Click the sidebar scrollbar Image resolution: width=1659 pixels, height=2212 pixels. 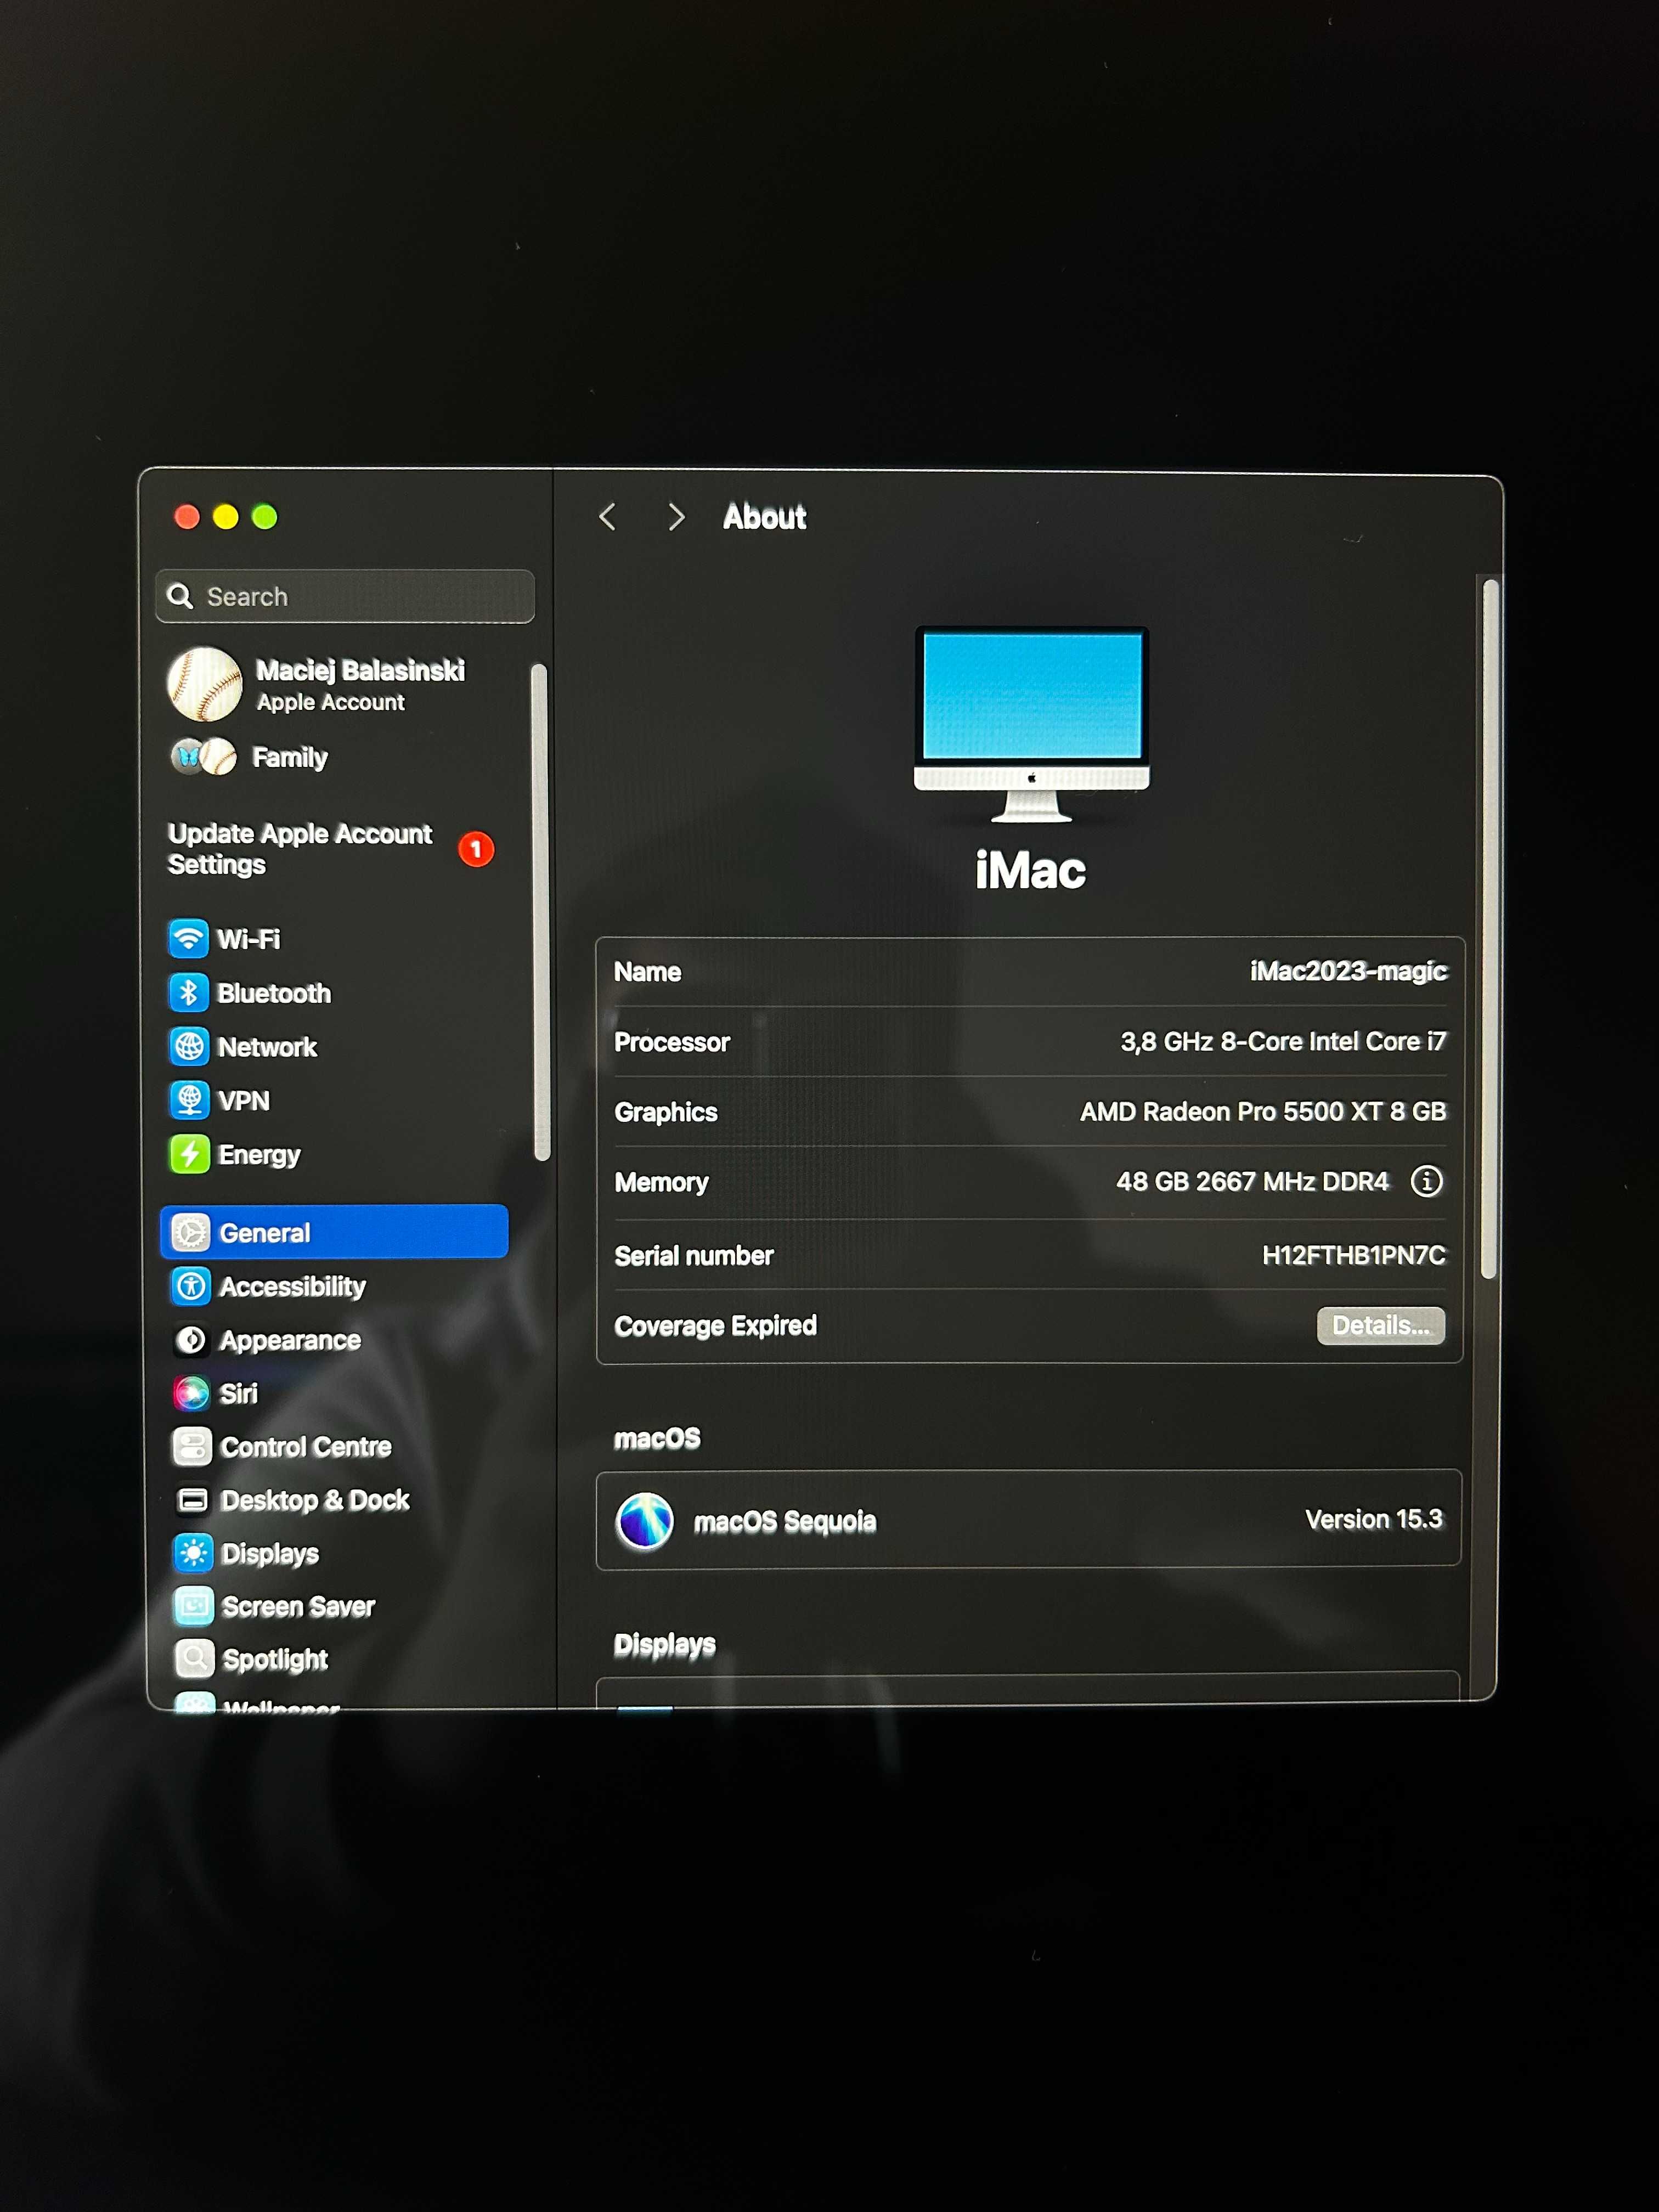click(541, 912)
